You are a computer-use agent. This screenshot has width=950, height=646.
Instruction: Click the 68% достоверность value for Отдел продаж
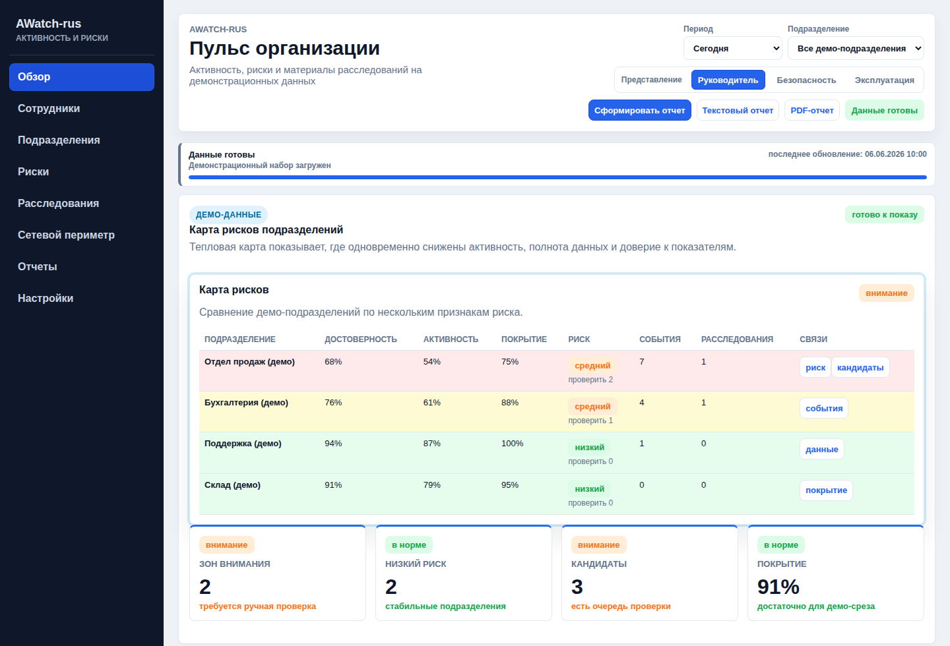point(333,361)
